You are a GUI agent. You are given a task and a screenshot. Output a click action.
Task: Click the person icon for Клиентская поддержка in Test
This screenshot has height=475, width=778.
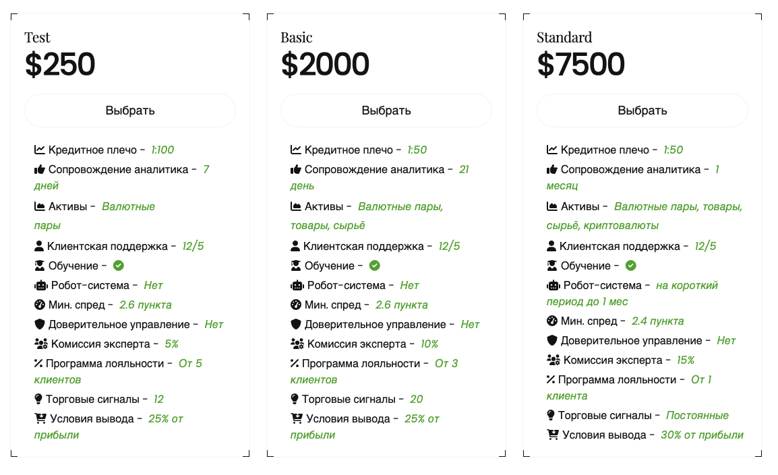click(x=39, y=246)
